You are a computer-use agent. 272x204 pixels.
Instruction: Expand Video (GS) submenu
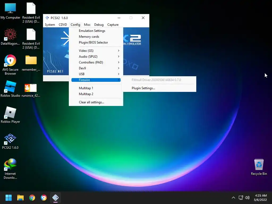96,51
